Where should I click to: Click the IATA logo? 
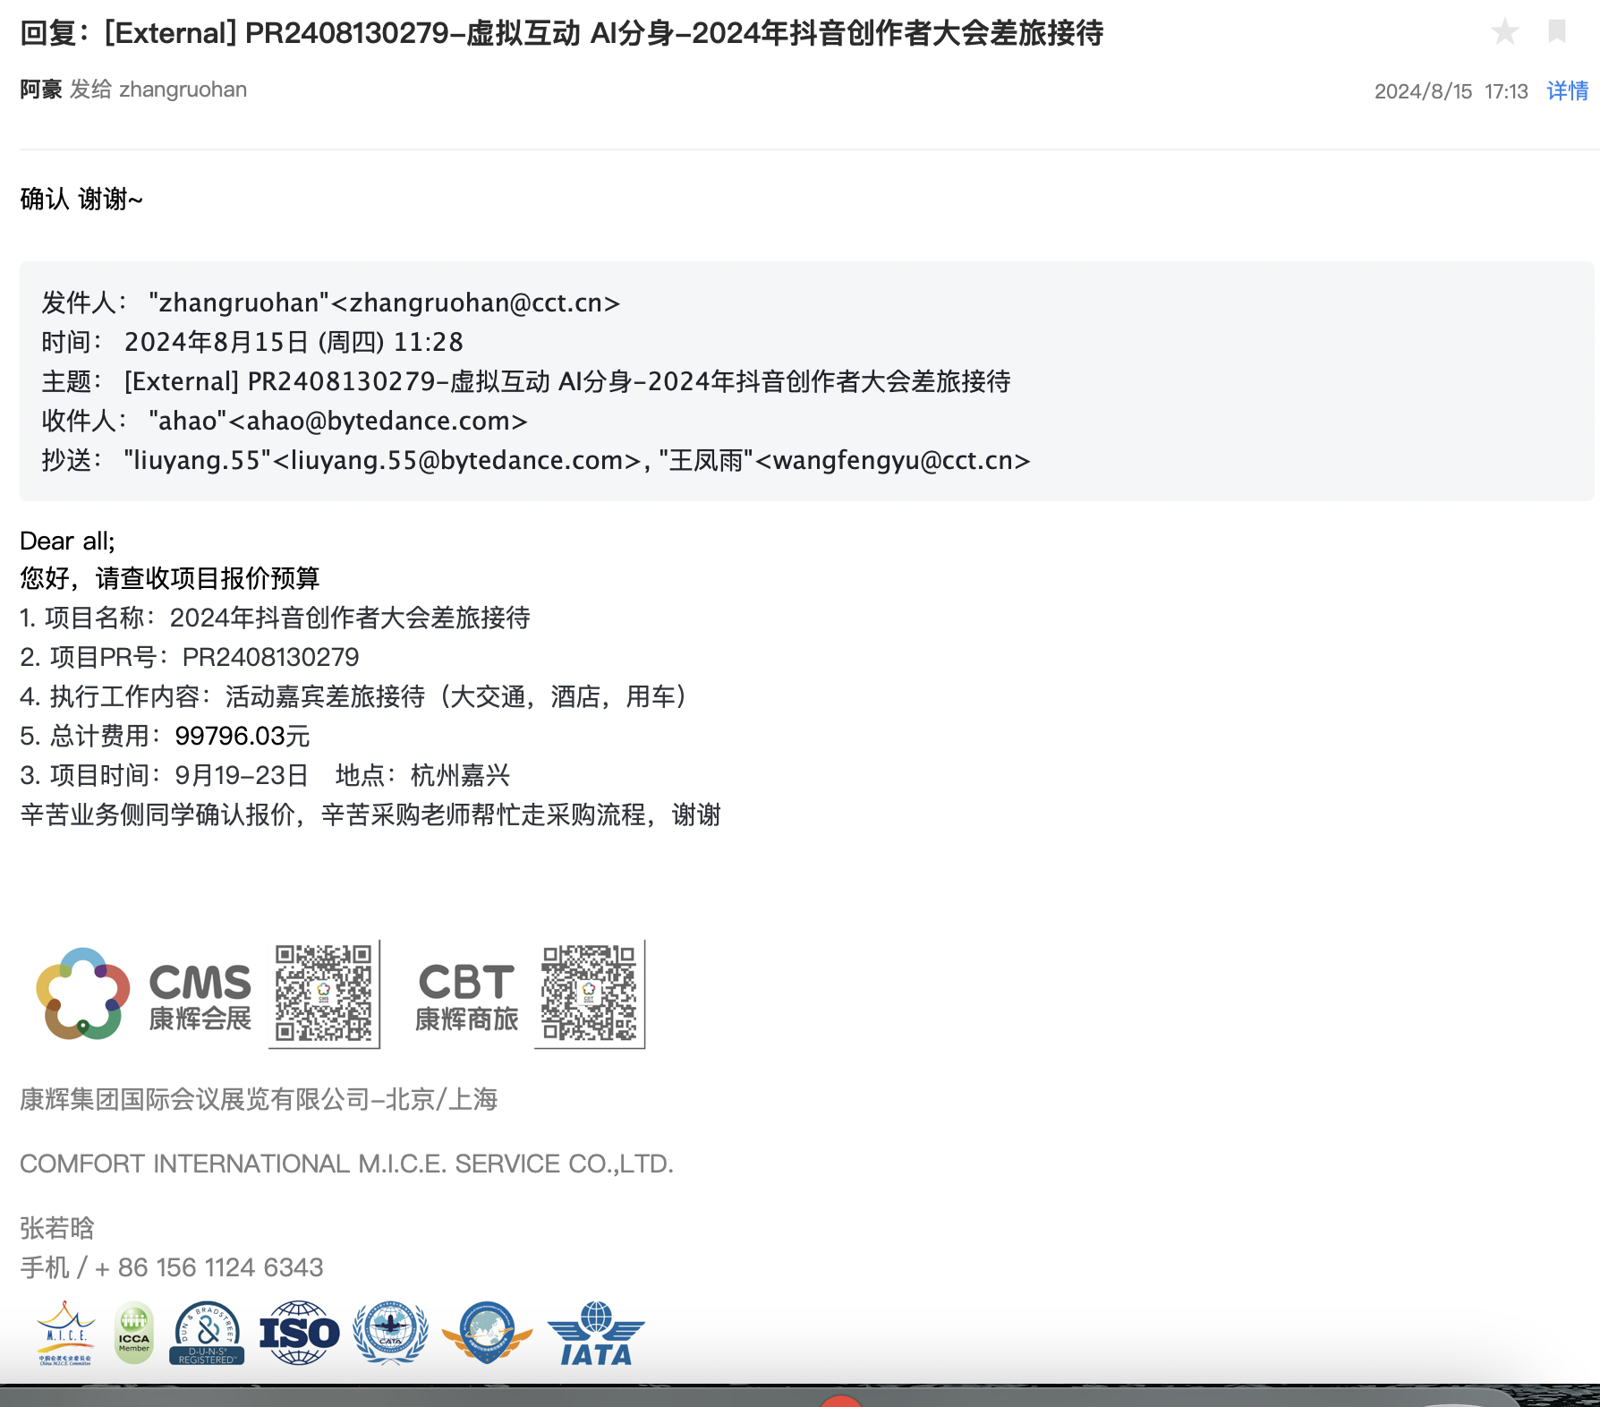click(x=595, y=1334)
